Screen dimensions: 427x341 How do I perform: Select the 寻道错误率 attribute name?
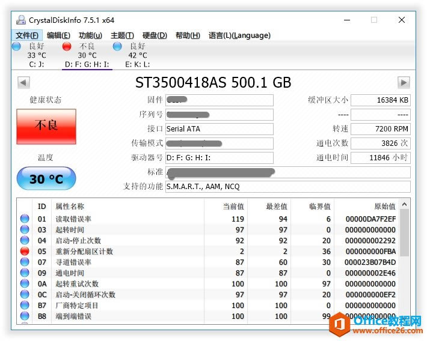point(73,262)
